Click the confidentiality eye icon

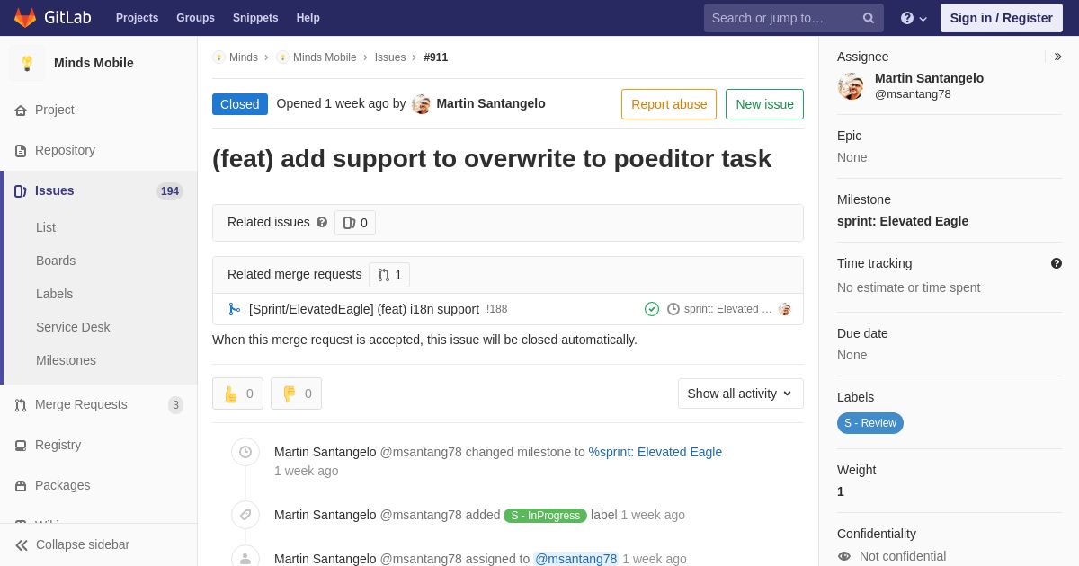pos(844,556)
